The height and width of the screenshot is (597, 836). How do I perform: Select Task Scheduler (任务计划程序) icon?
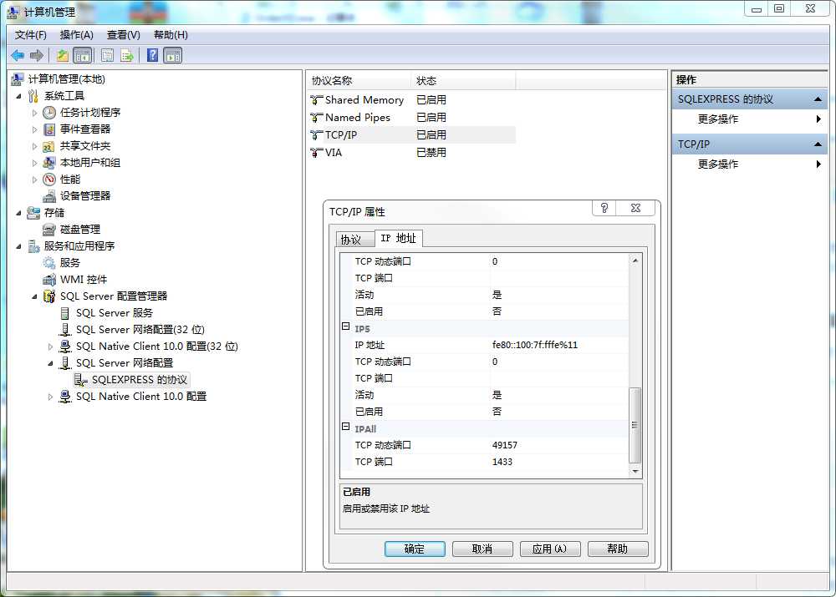pyautogui.click(x=49, y=113)
